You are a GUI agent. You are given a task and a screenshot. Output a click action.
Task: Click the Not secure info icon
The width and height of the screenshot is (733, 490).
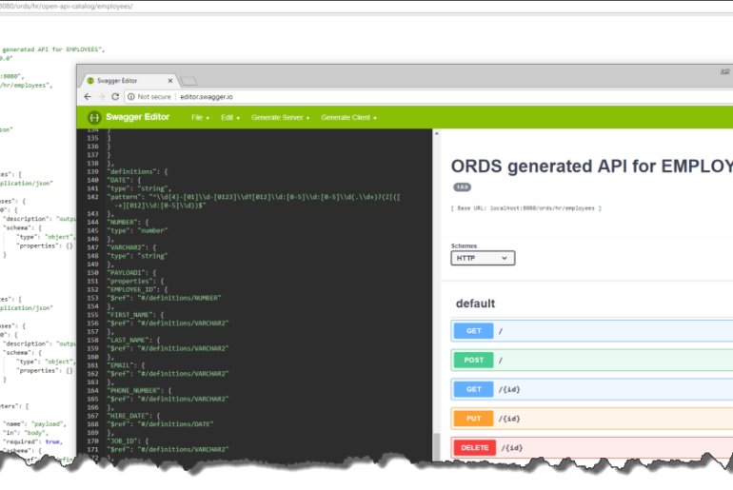point(131,97)
